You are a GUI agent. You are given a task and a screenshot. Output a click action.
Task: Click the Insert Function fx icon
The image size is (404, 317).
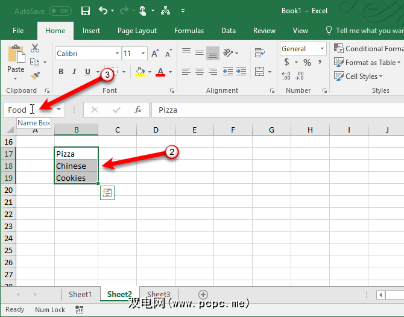point(138,110)
